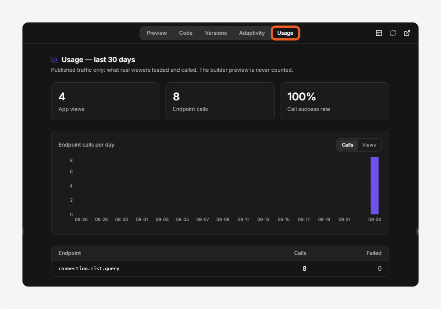441x309 pixels.
Task: Select the Adaptivity tab
Action: [252, 33]
